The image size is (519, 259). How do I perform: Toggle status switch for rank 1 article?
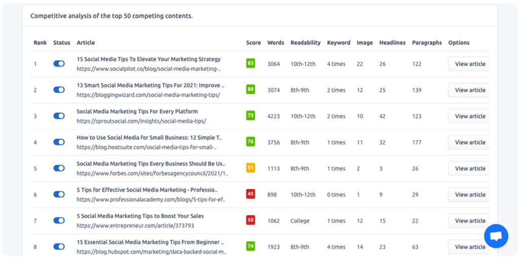[x=59, y=64]
